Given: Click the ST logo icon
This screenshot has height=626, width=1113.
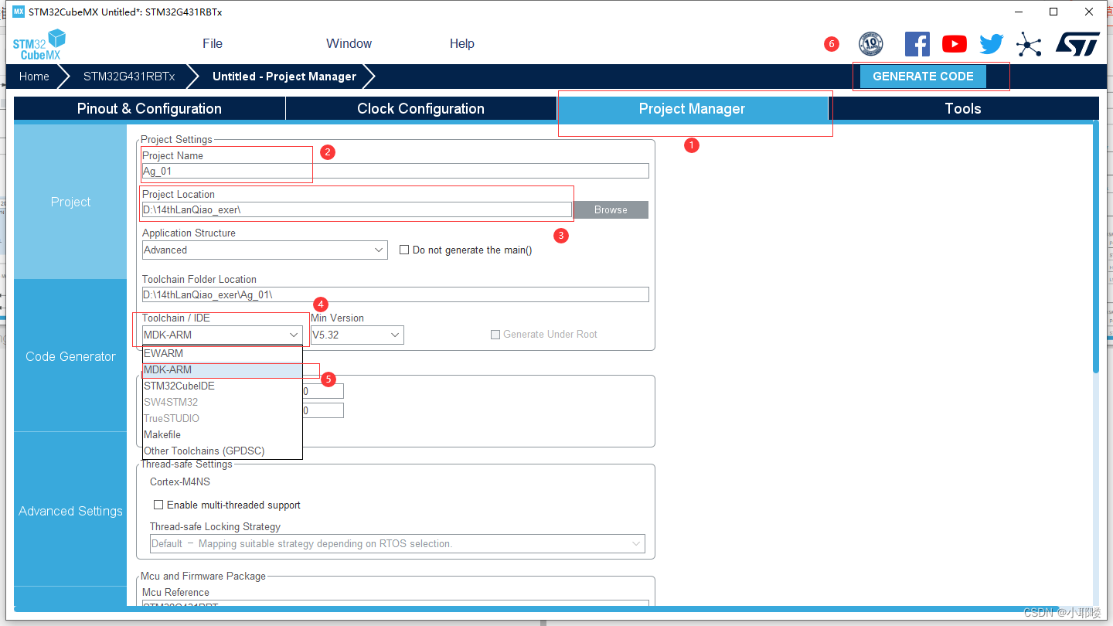Looking at the screenshot, I should click(x=1077, y=44).
